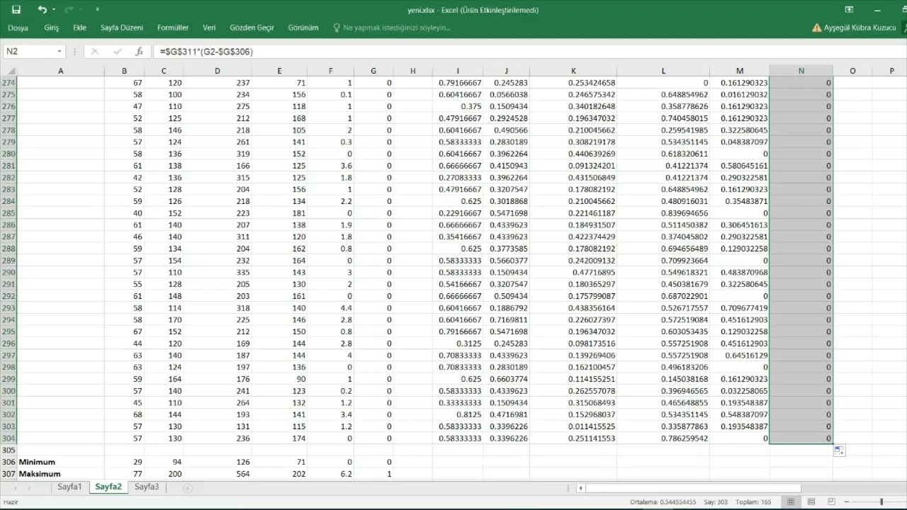This screenshot has height=510, width=907.
Task: Switch to the Giriş ribbon tab
Action: tap(52, 28)
